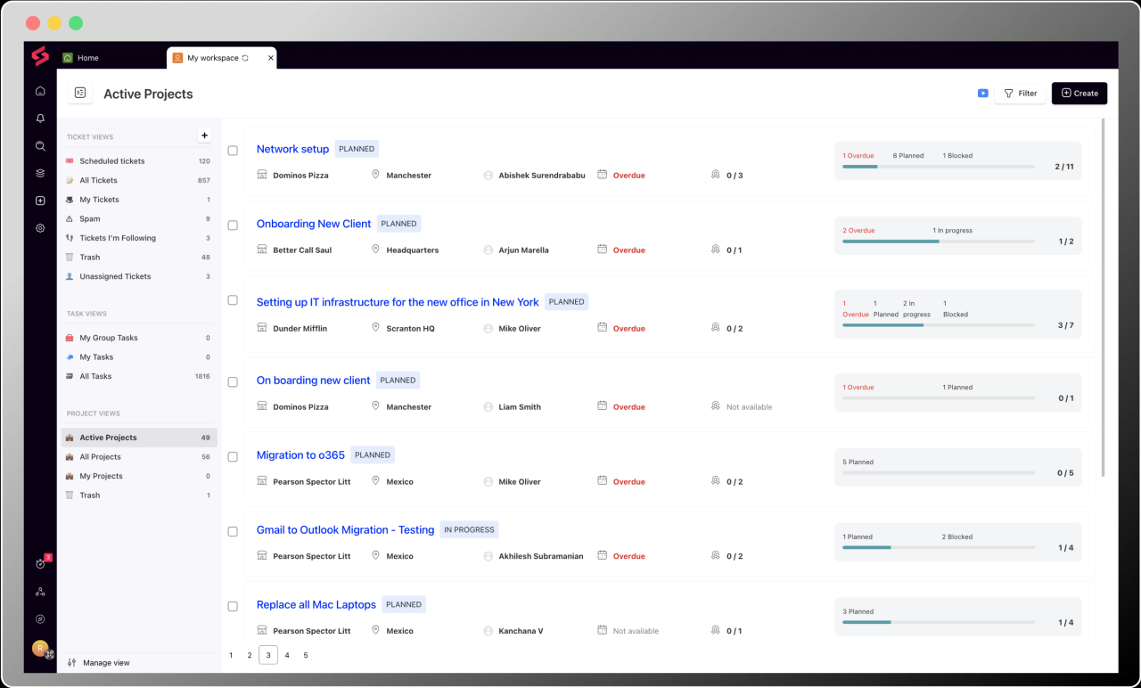
Task: Click the Create button
Action: (1079, 94)
